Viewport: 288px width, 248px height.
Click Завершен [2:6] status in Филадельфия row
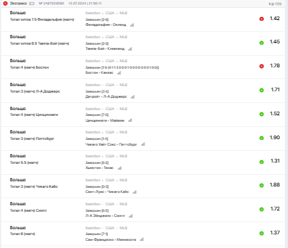tap(97, 19)
